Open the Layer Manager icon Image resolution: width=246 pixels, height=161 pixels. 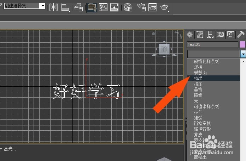click(x=78, y=7)
